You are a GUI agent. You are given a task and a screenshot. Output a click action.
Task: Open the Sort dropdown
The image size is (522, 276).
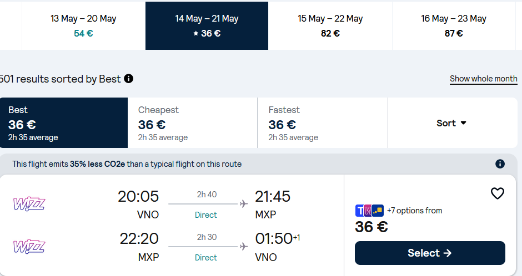pos(451,123)
